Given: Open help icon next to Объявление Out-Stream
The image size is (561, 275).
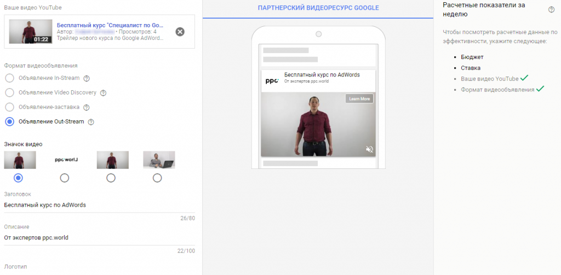Looking at the screenshot, I should [91, 122].
